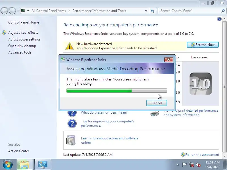Click the Windows Experience Index title icon
The image size is (227, 170).
point(63,59)
